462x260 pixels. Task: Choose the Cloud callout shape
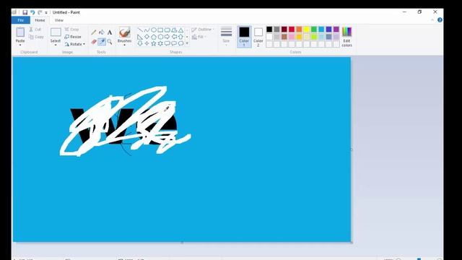pos(181,43)
